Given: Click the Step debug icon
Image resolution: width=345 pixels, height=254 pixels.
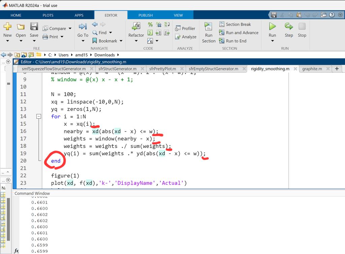Looking at the screenshot, I should (289, 26).
